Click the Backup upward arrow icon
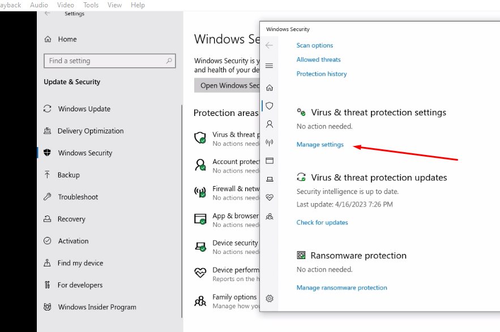The image size is (500, 332). point(47,175)
